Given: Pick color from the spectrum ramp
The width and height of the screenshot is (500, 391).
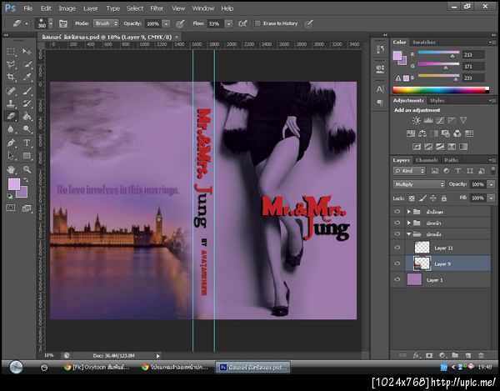Looking at the screenshot, I should (441, 90).
